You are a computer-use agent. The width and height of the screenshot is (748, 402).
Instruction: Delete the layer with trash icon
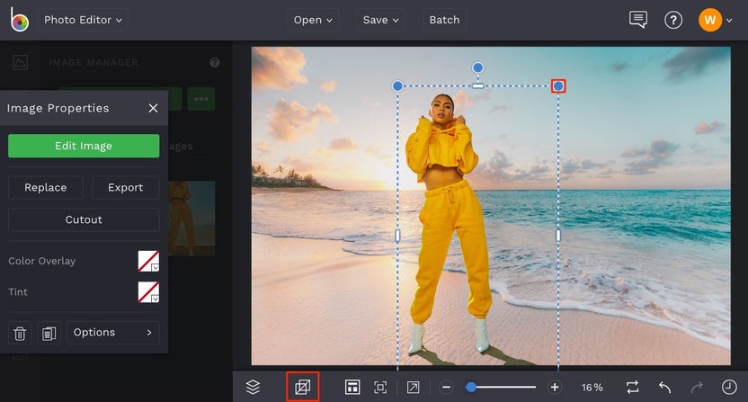(x=20, y=333)
